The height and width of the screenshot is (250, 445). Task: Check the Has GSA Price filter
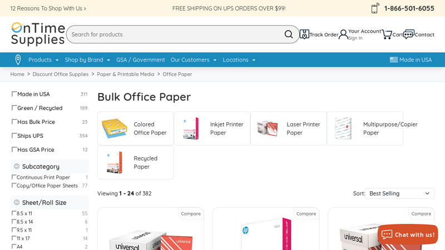pyautogui.click(x=14, y=149)
